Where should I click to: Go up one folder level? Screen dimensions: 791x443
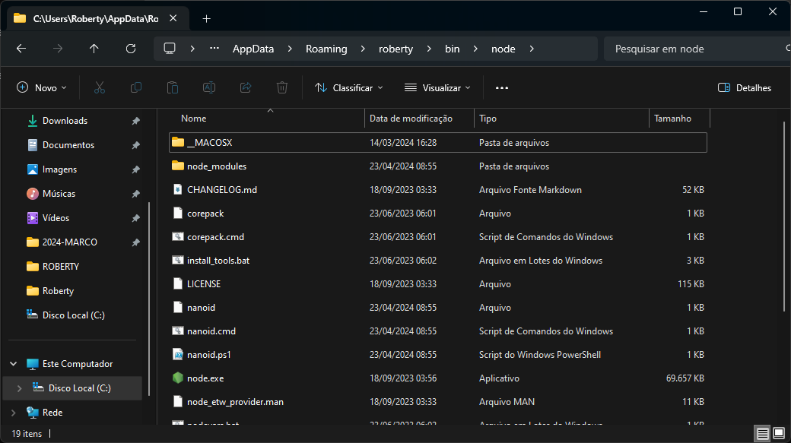coord(94,49)
